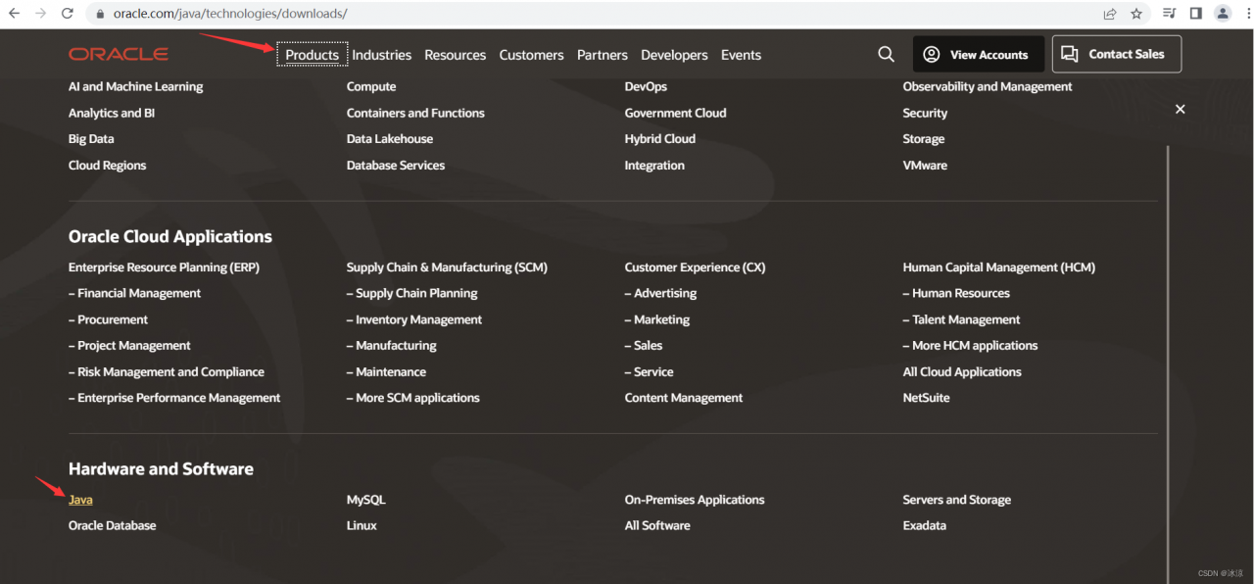
Task: Click the share icon in address bar
Action: 1110,14
